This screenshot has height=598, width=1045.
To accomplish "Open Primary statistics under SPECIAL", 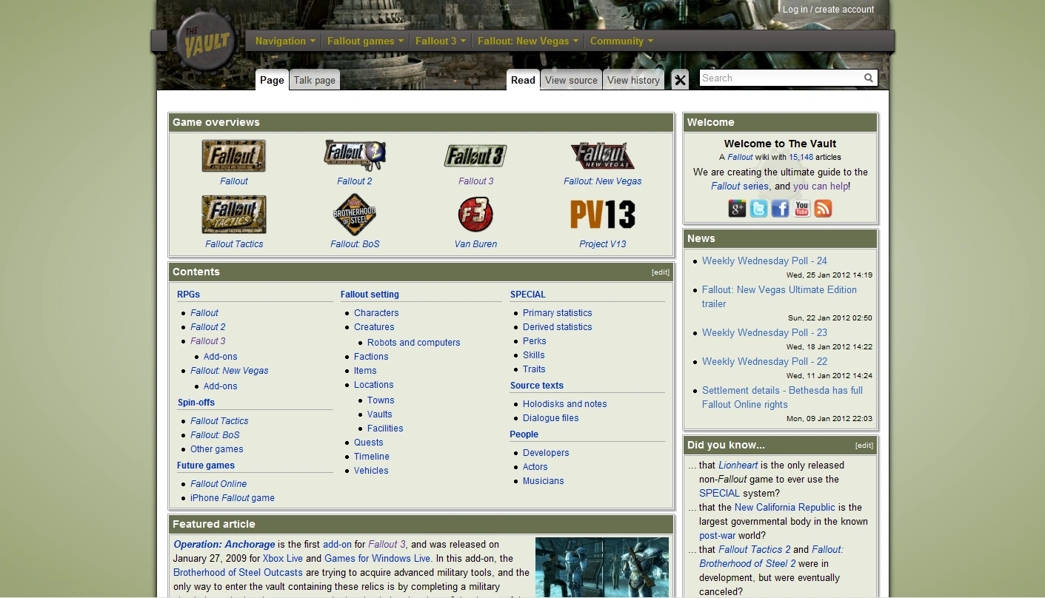I will [x=558, y=313].
